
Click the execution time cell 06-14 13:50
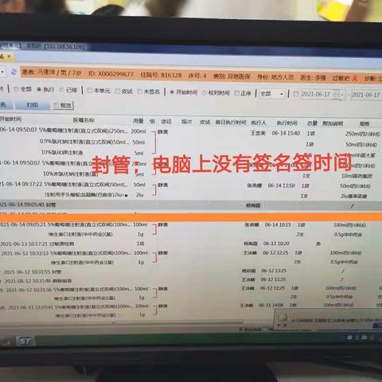[x=281, y=185]
